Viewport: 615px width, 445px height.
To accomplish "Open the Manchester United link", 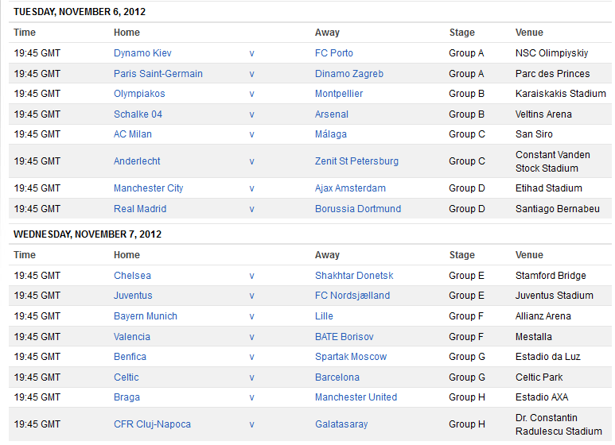I will point(356,397).
